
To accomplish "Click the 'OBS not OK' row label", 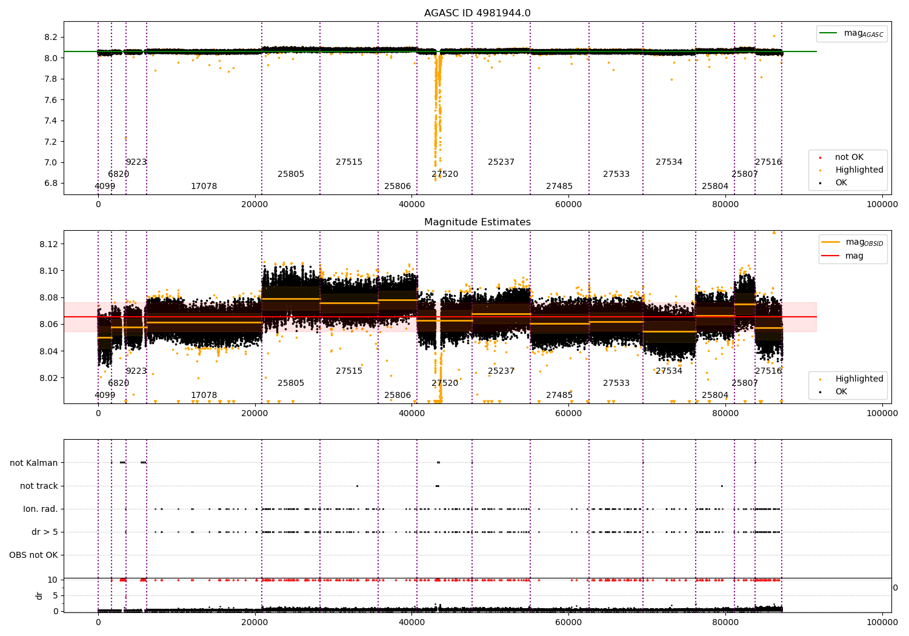I will (x=34, y=555).
